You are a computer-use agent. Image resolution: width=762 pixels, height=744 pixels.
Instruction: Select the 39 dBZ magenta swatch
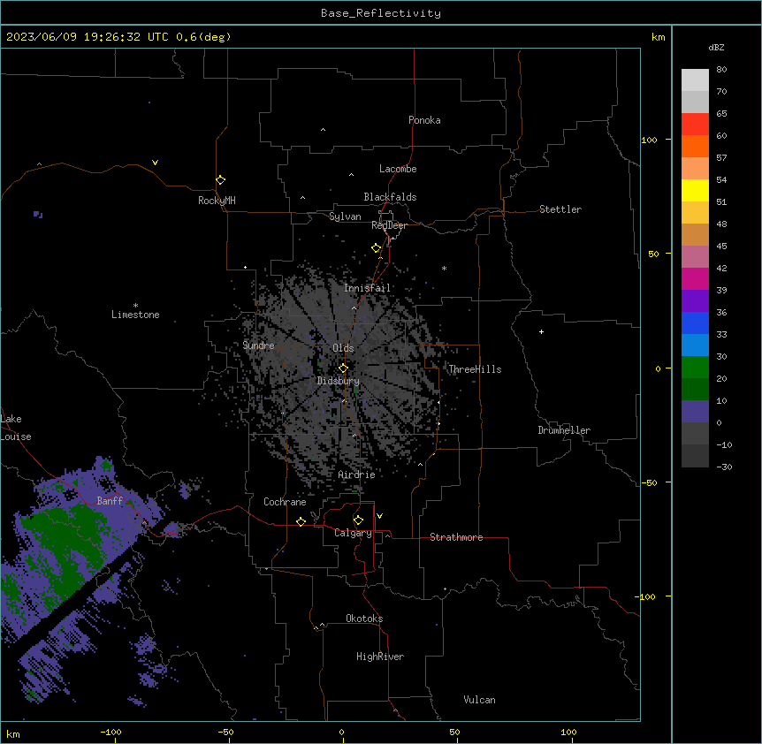point(695,278)
